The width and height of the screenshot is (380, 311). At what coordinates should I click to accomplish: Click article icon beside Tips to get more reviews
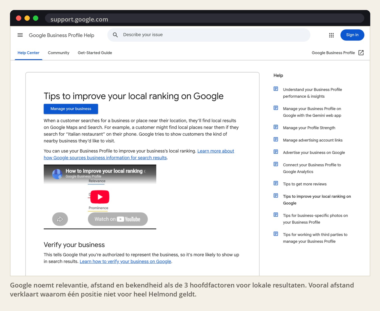point(276,183)
